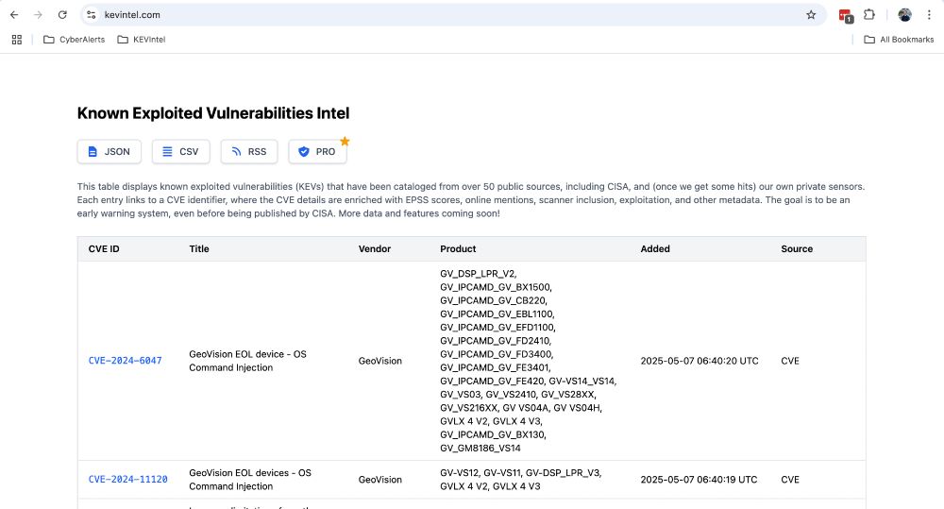The width and height of the screenshot is (944, 509).
Task: Open the CVE-2024-11120 link
Action: (x=128, y=480)
